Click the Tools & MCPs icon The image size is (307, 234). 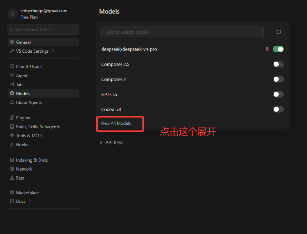(x=12, y=135)
